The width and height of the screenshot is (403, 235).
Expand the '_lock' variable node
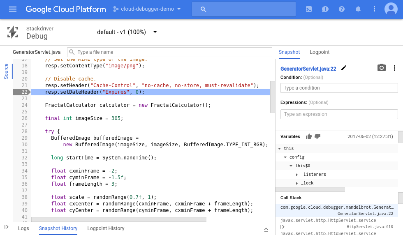point(297,183)
